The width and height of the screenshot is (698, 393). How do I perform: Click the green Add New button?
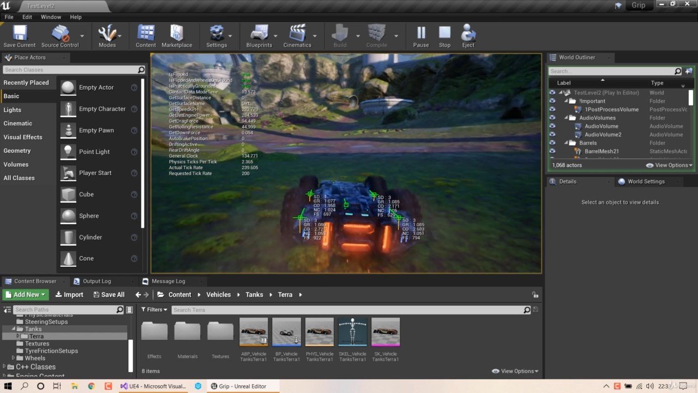click(26, 295)
